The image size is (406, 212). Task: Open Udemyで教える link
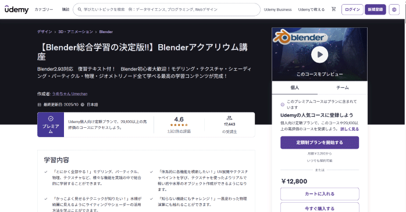pyautogui.click(x=311, y=9)
